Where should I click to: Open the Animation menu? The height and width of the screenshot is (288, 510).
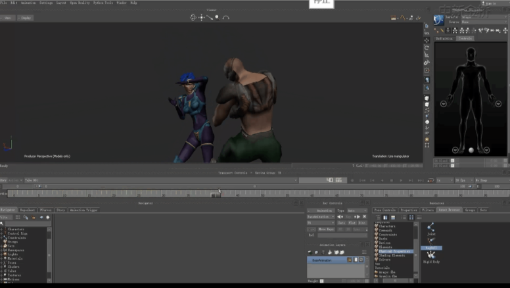coord(28,3)
